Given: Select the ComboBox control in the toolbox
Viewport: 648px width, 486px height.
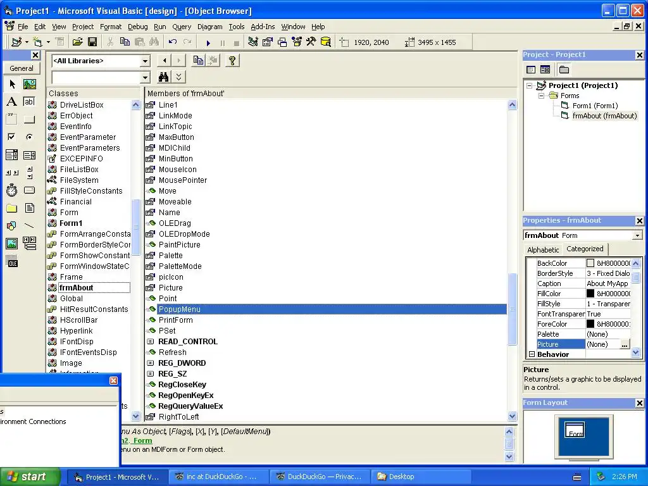Looking at the screenshot, I should point(12,155).
